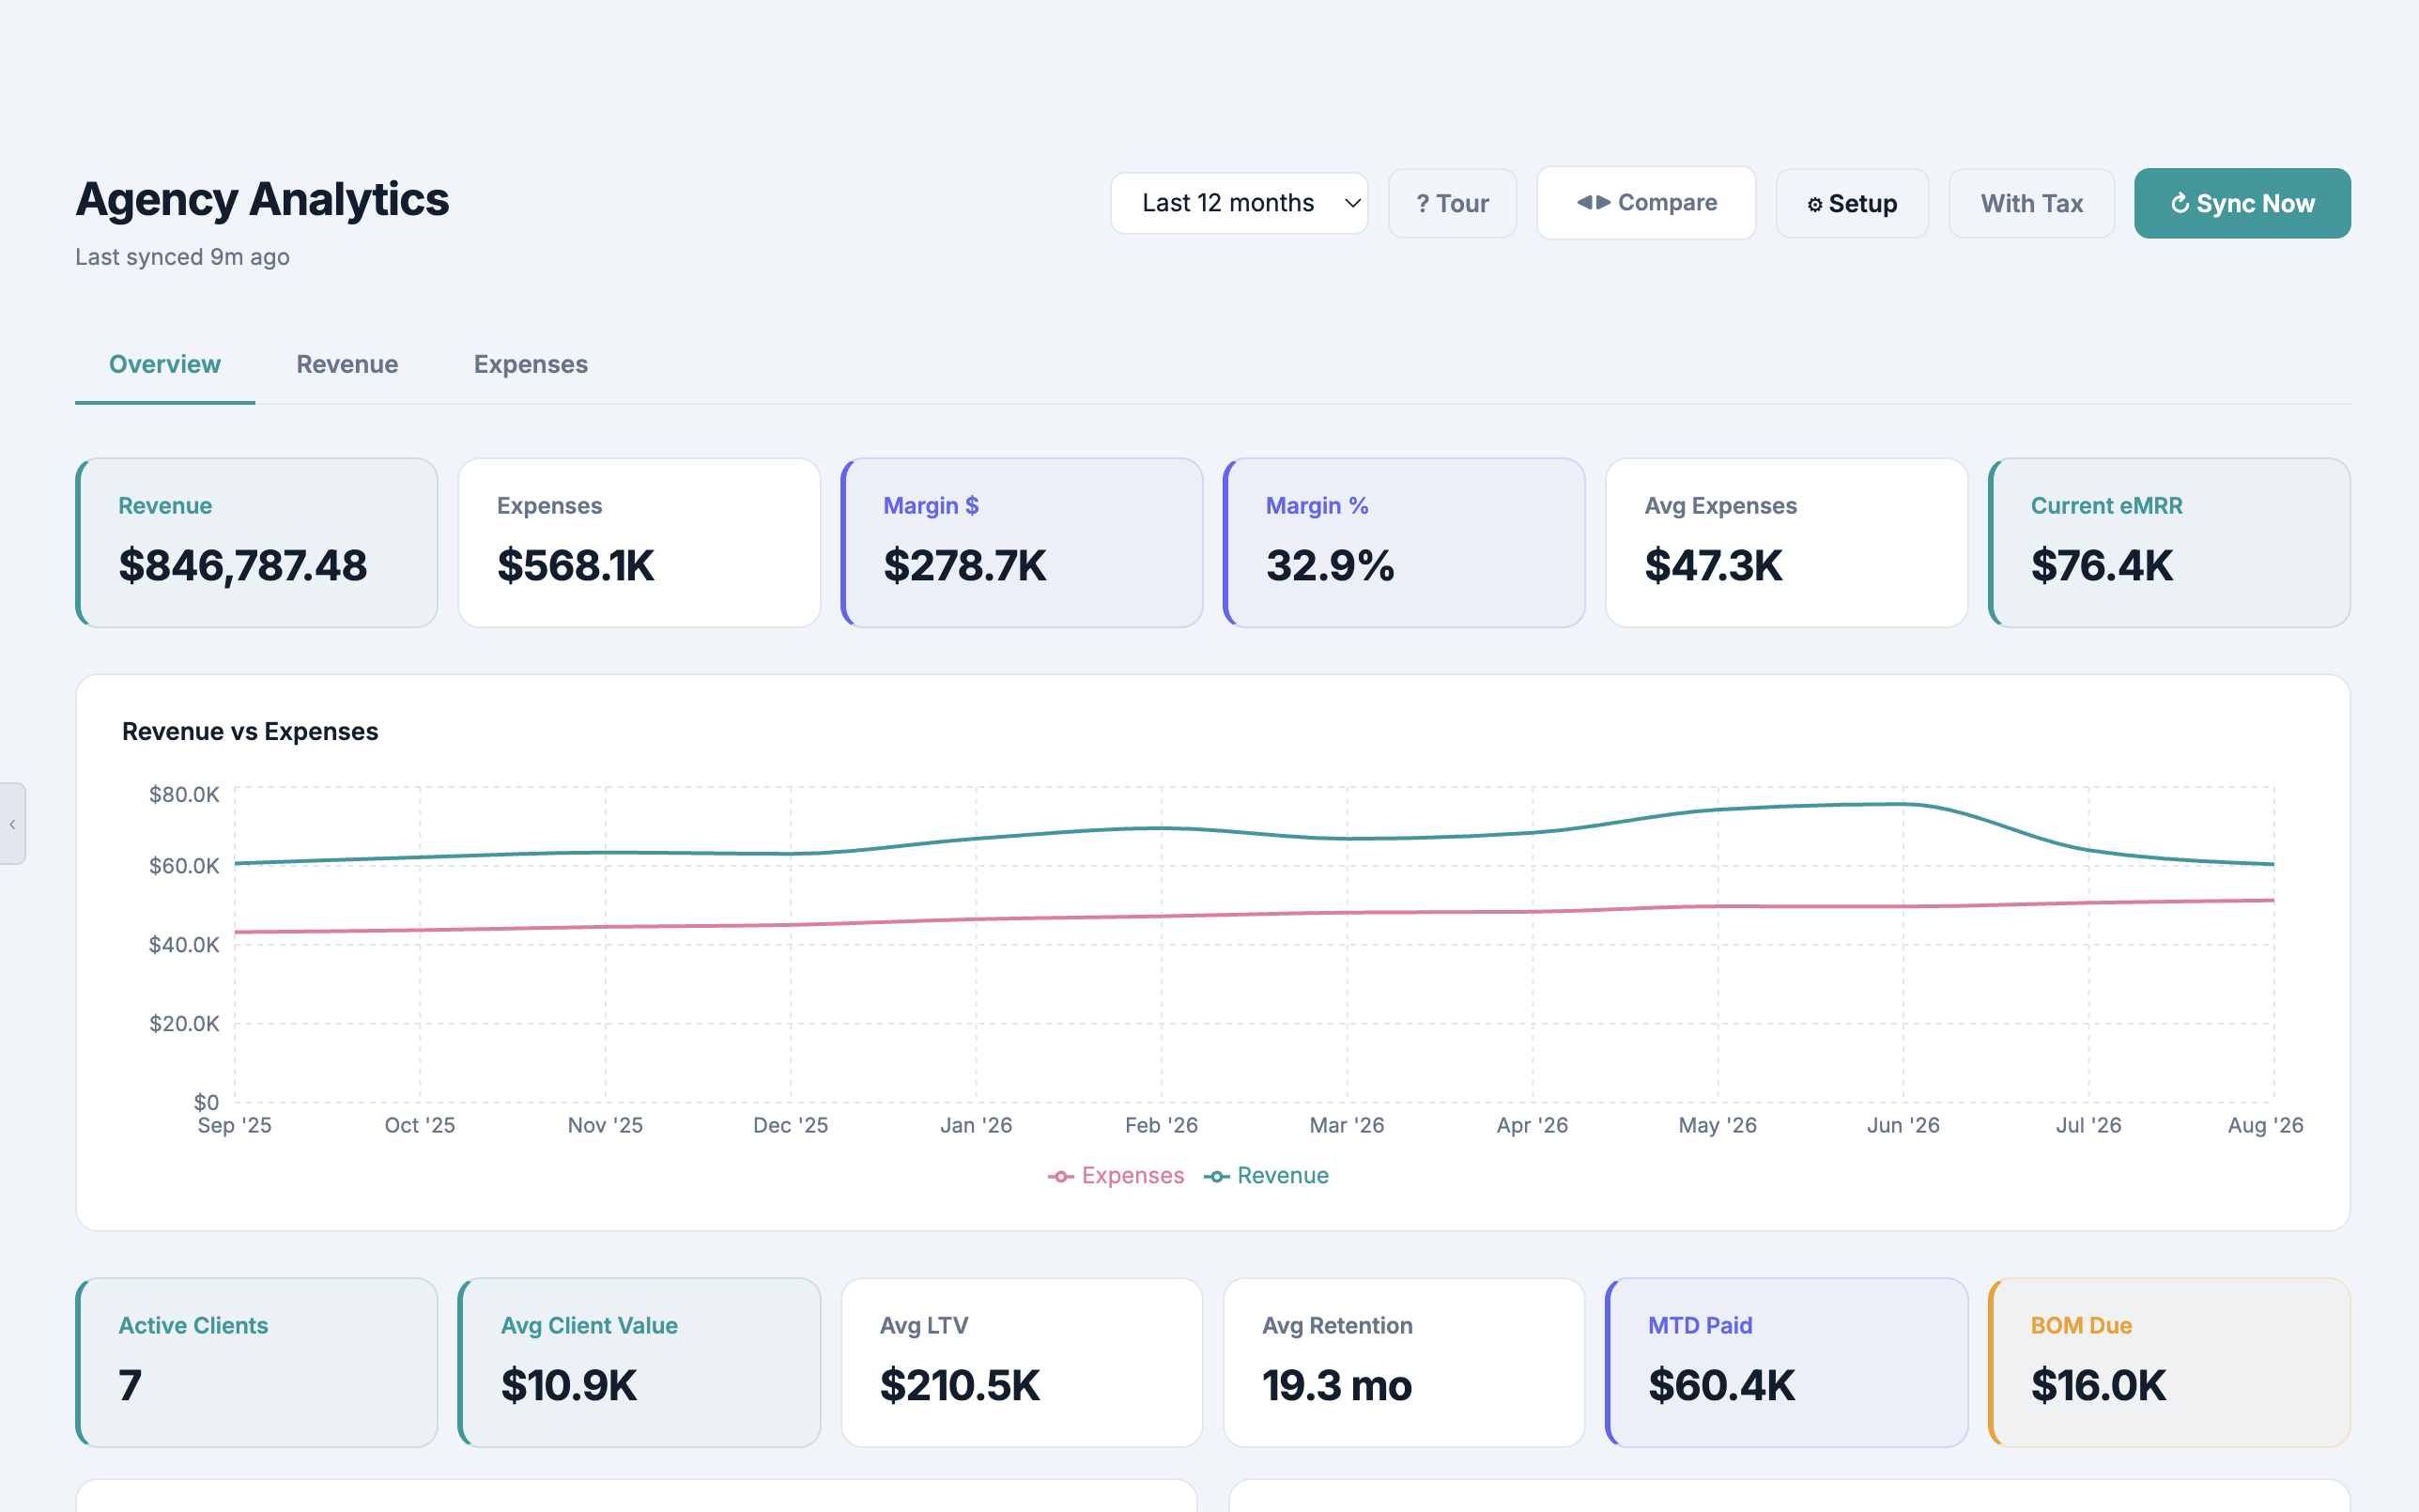The image size is (2419, 1512).
Task: Open the Active Clients card
Action: click(x=257, y=1362)
